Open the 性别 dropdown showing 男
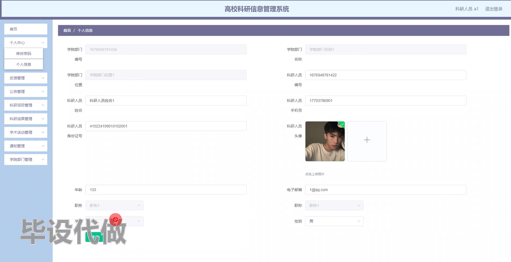The width and height of the screenshot is (511, 262). [334, 221]
